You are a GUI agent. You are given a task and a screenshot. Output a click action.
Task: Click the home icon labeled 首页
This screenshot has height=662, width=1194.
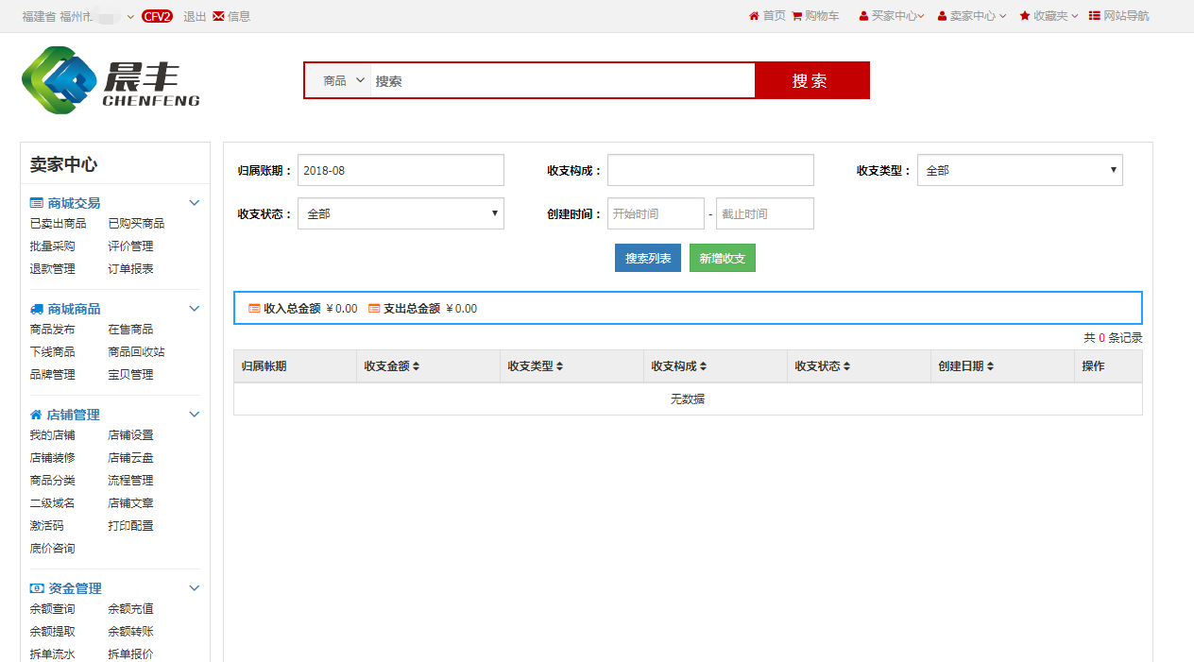pos(754,16)
